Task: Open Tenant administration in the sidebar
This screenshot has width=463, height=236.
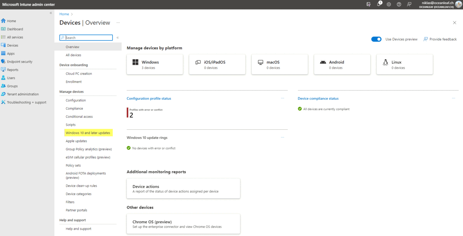Action: [x=23, y=94]
